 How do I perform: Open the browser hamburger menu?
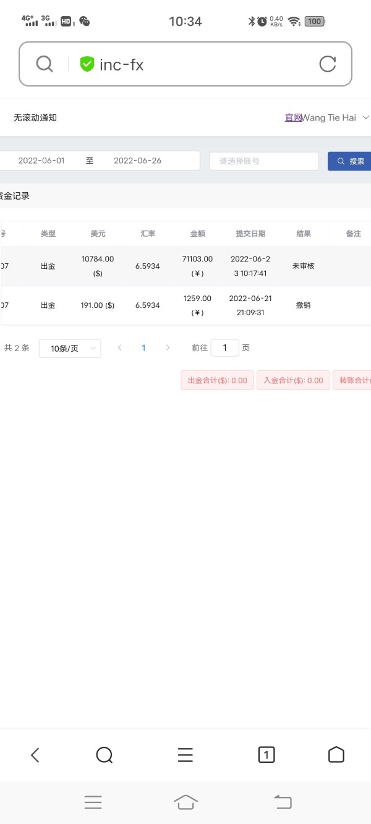(x=185, y=755)
